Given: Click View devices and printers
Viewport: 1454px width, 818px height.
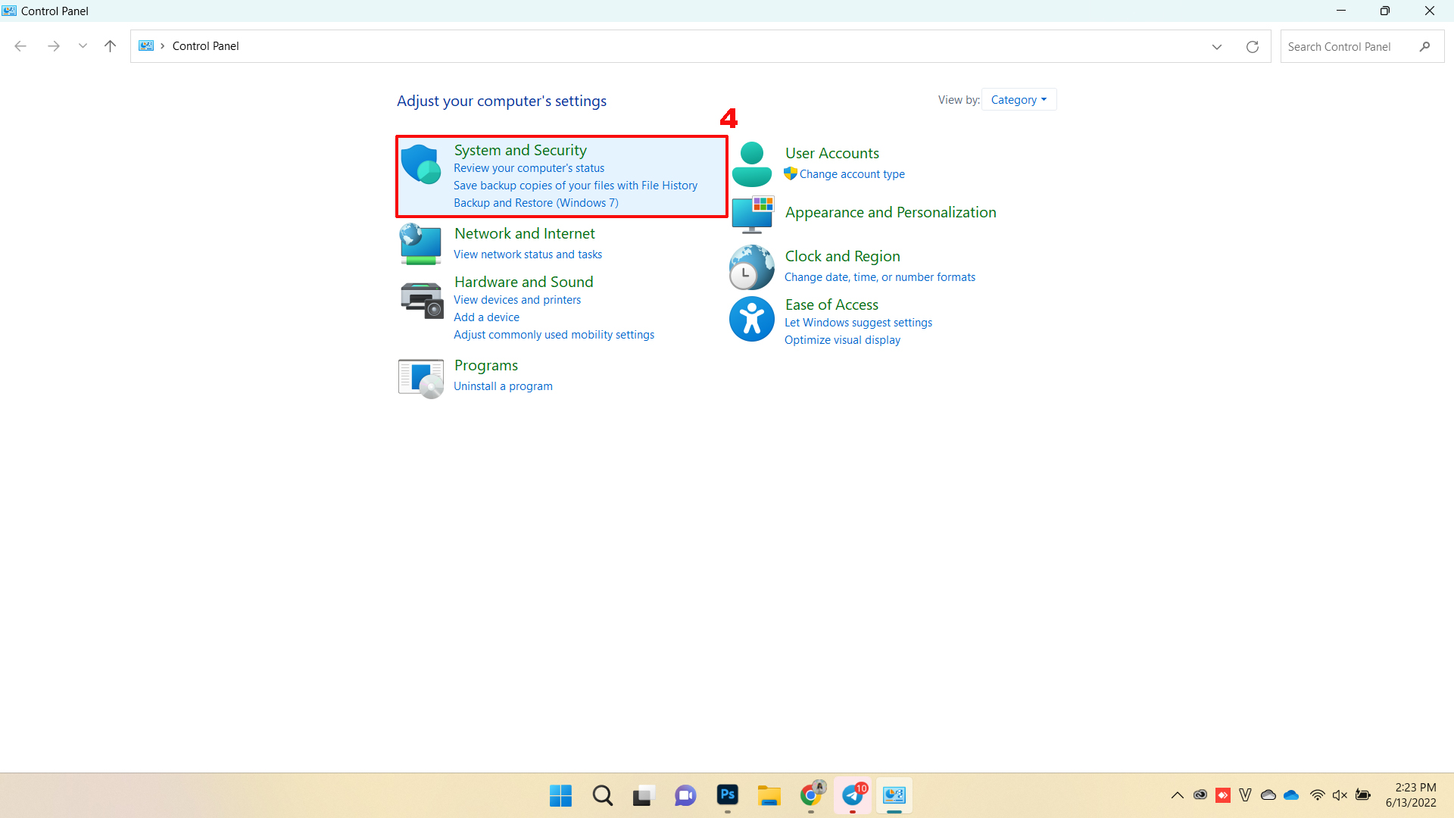Looking at the screenshot, I should click(516, 298).
